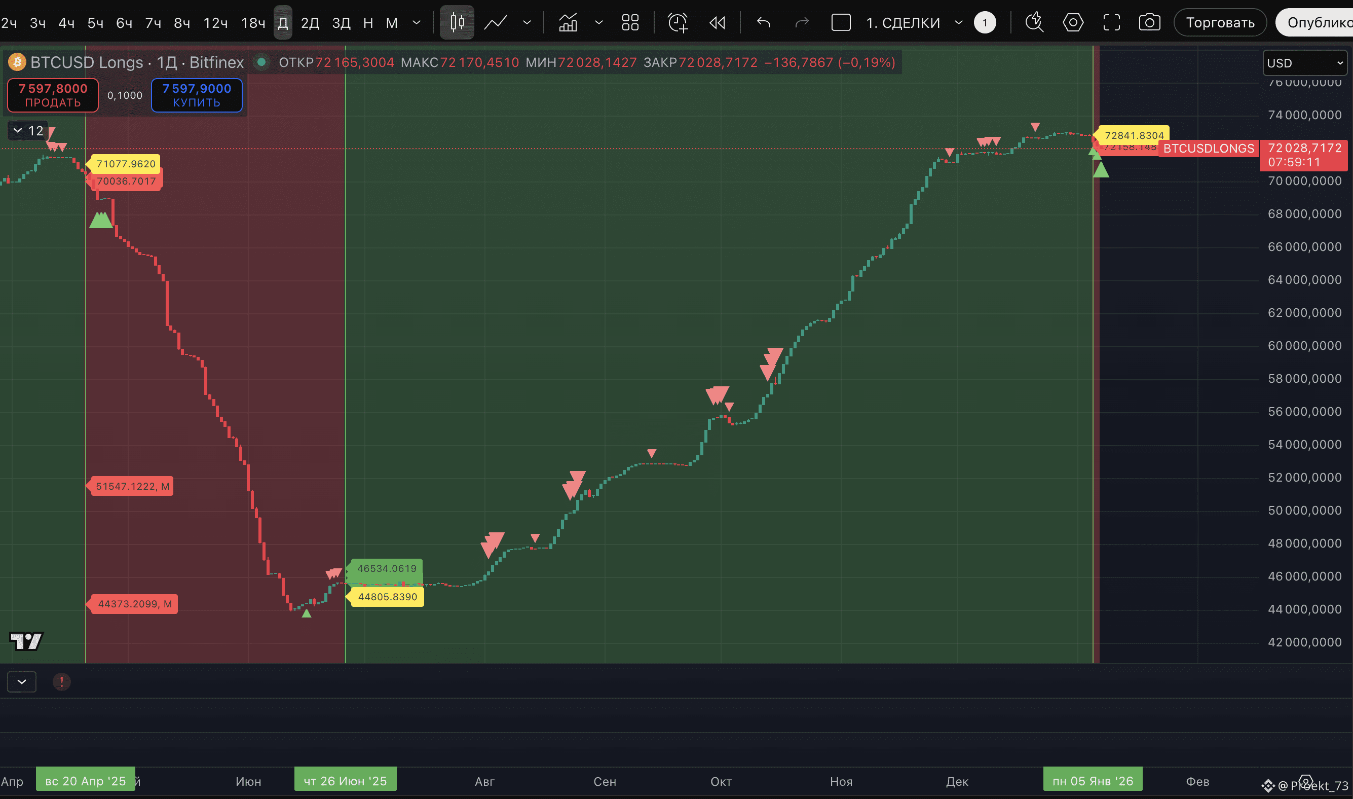The height and width of the screenshot is (799, 1353).
Task: Click the candlestick chart type icon
Action: [x=457, y=23]
